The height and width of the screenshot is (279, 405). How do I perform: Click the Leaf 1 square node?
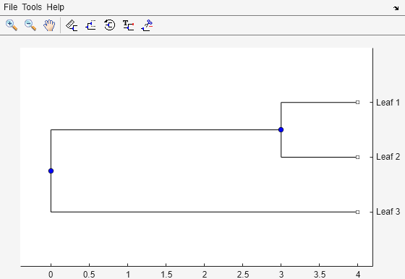(x=357, y=102)
